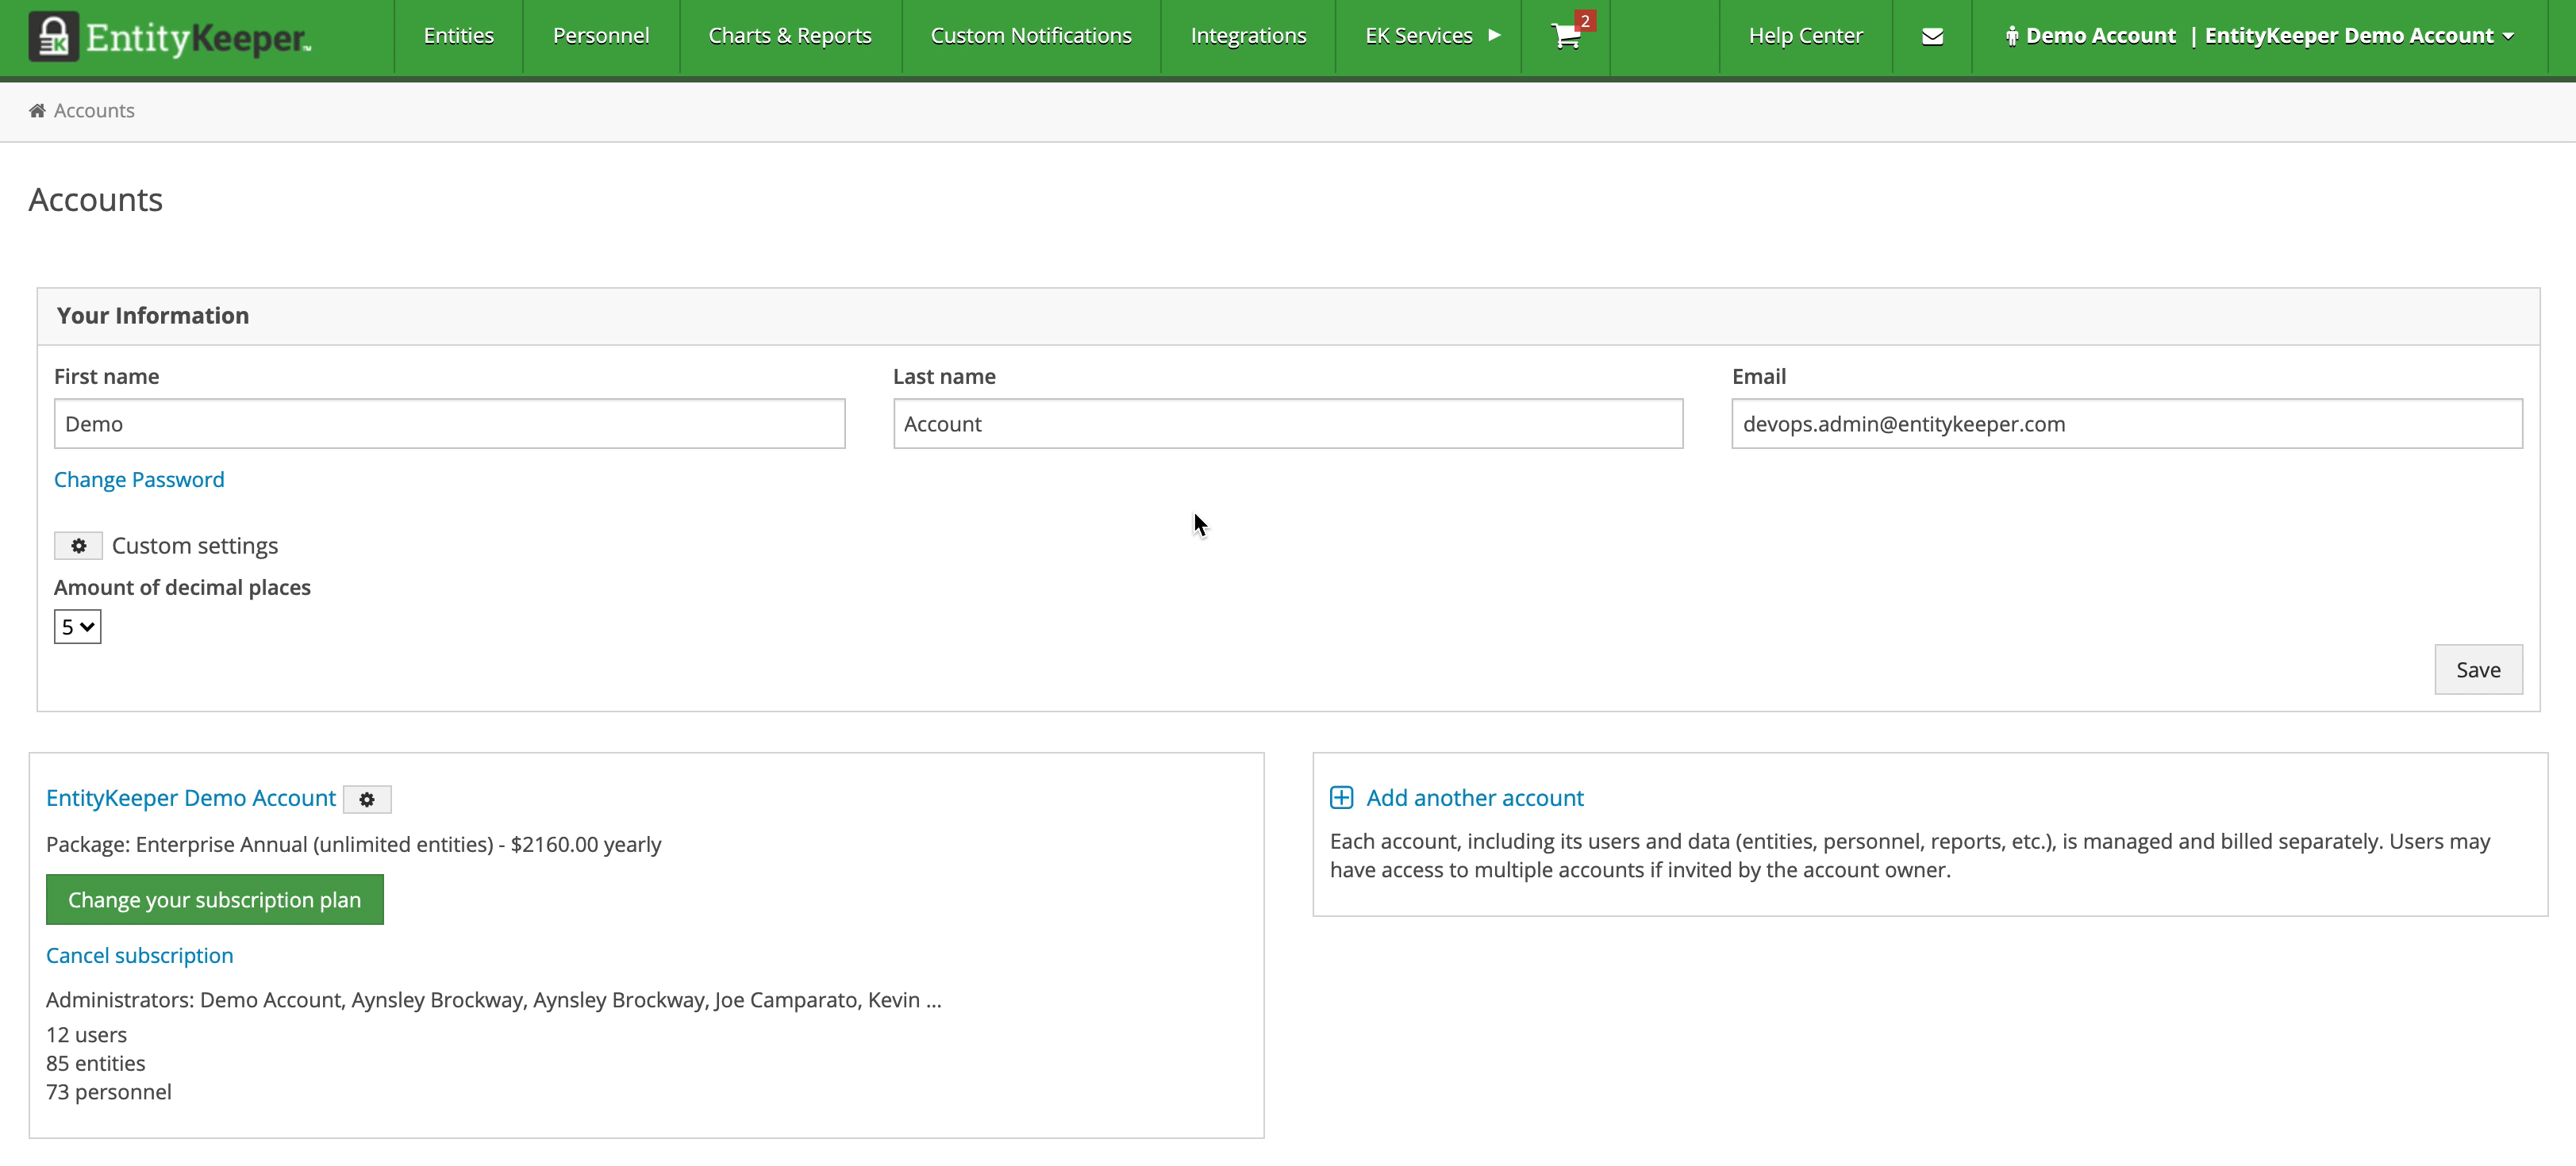Click the Add another account link
This screenshot has height=1166, width=2576.
tap(1475, 797)
